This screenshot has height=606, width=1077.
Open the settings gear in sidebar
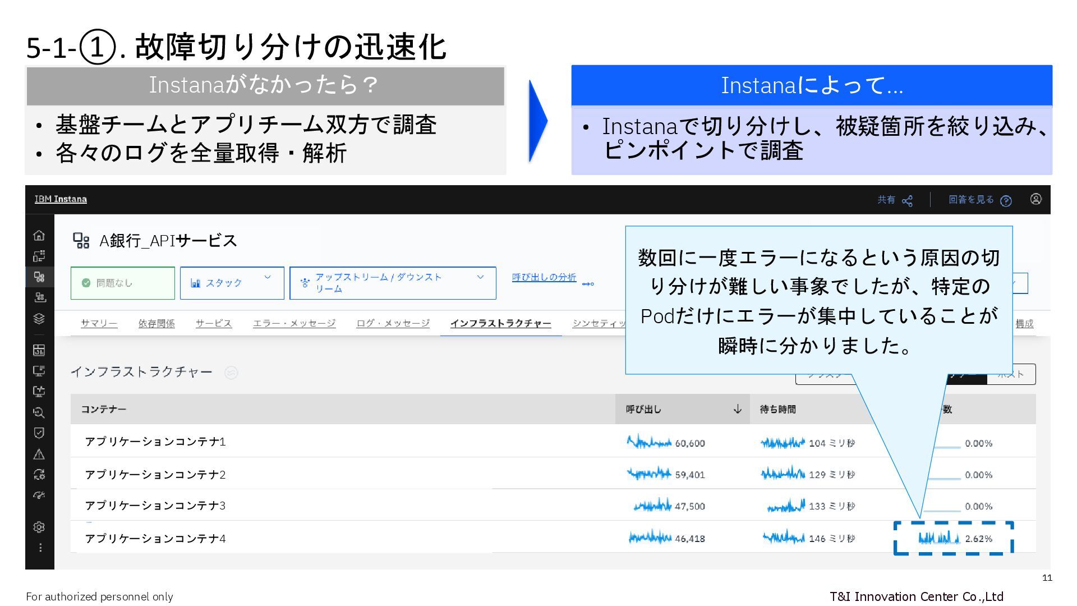click(x=39, y=527)
